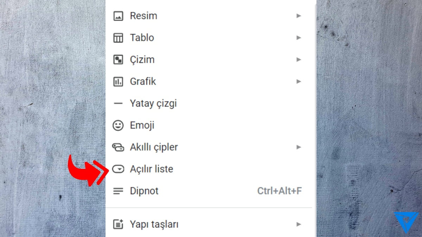The width and height of the screenshot is (422, 237).
Task: Click the Açılır liste dropdown icon
Action: coord(119,169)
